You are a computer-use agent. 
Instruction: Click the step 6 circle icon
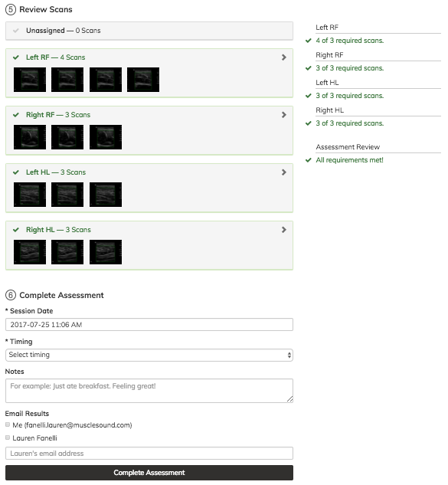point(10,295)
